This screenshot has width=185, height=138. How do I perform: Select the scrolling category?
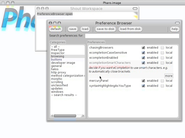coord(67,82)
